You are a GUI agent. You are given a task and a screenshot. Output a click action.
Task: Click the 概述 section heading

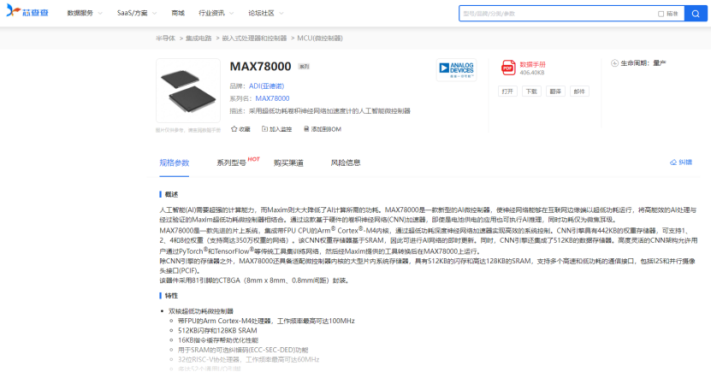pyautogui.click(x=171, y=194)
